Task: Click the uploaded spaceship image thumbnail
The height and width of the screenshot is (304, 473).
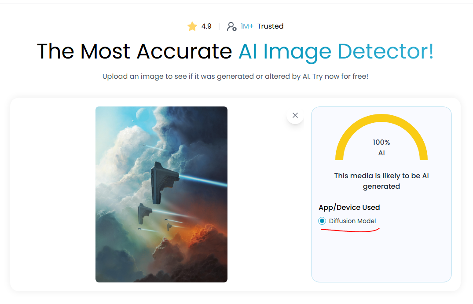Action: [161, 194]
